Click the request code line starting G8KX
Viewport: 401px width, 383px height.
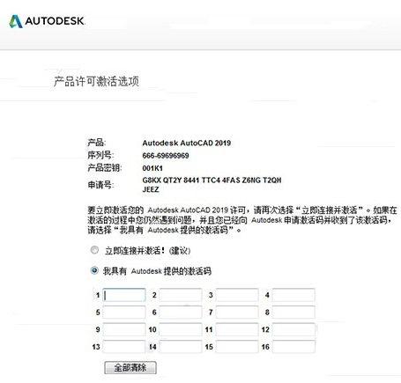(x=212, y=180)
